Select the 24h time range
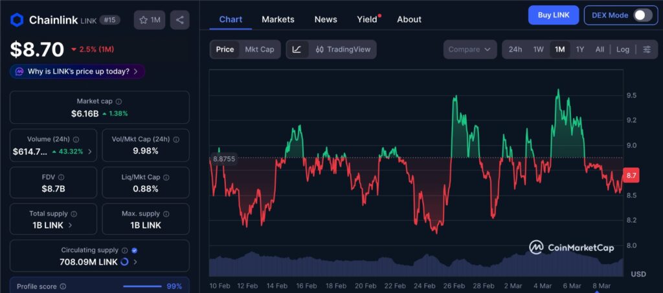Screen dimensions: 663x293 515,49
